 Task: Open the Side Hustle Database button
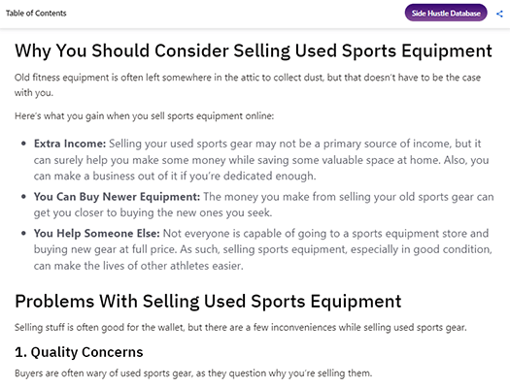[446, 13]
